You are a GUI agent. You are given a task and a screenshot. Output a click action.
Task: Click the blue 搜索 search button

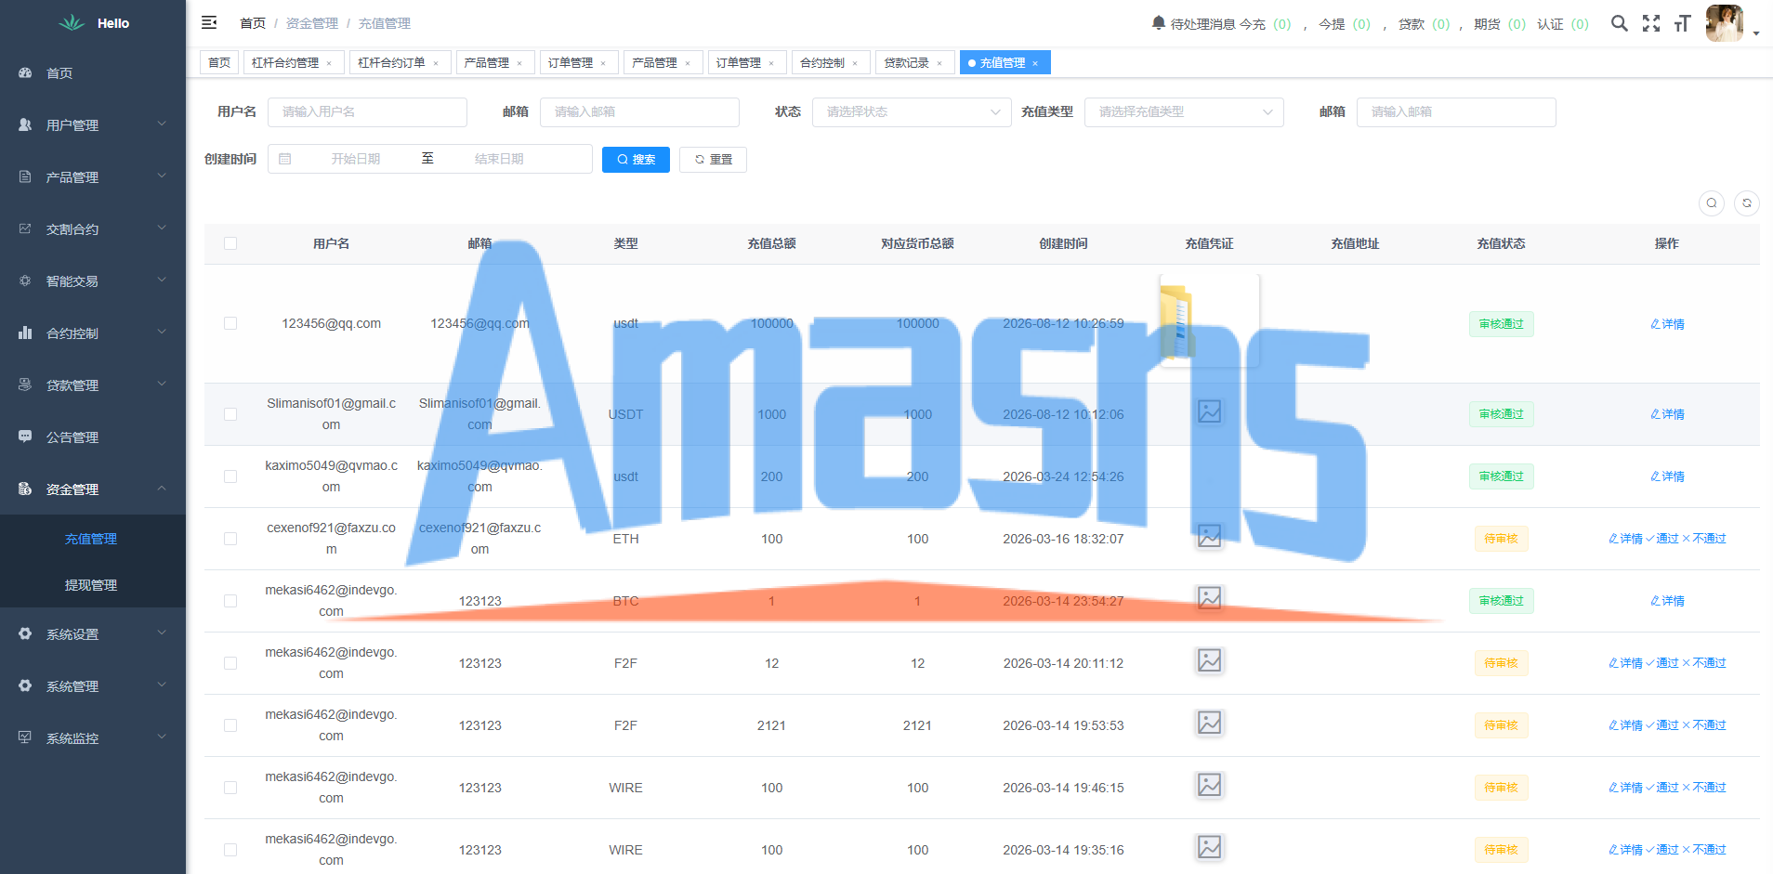coord(636,160)
